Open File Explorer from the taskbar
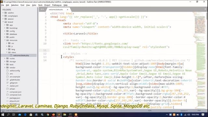The image size is (208, 117). point(65,115)
